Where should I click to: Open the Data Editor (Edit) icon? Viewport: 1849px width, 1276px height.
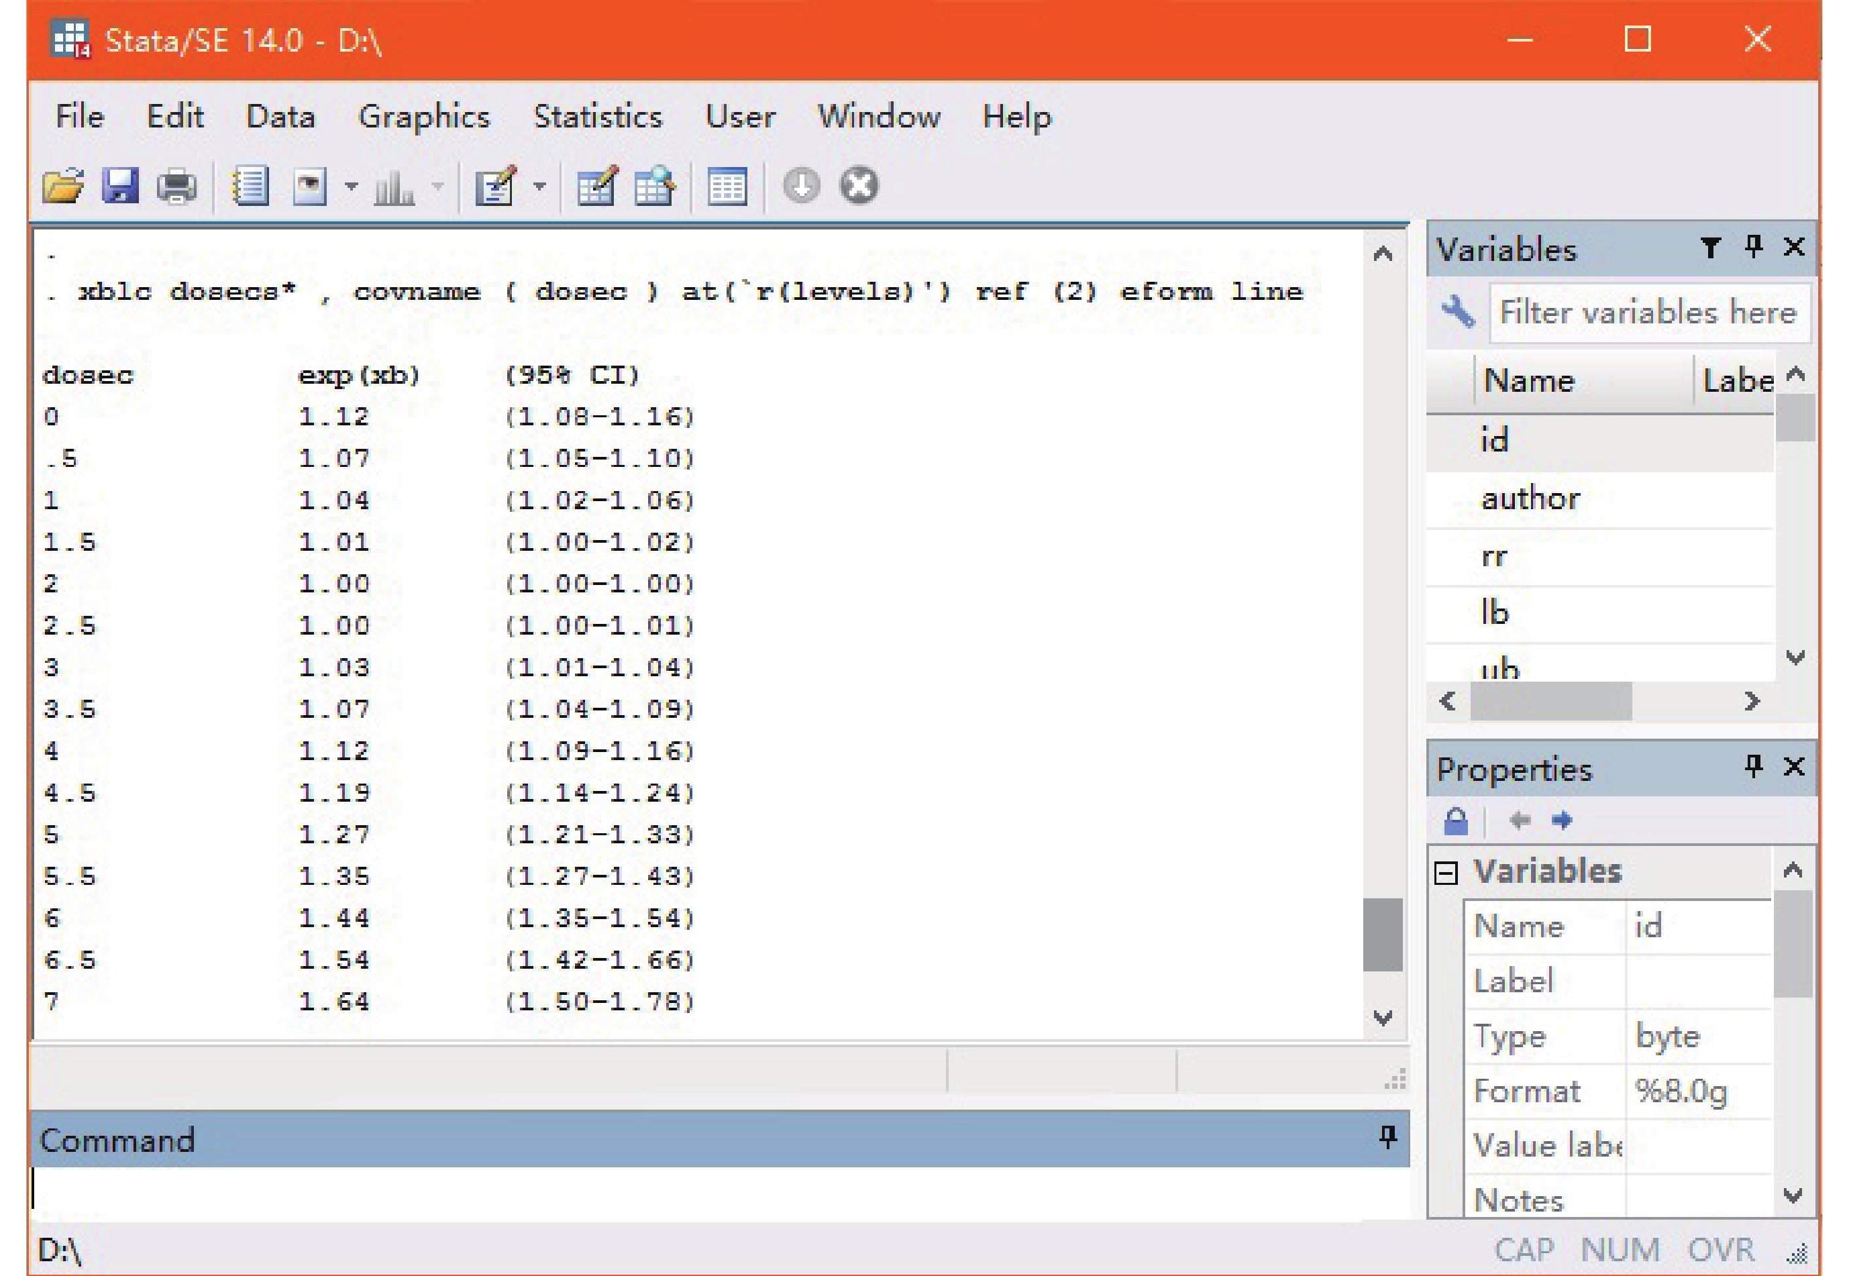[x=597, y=187]
